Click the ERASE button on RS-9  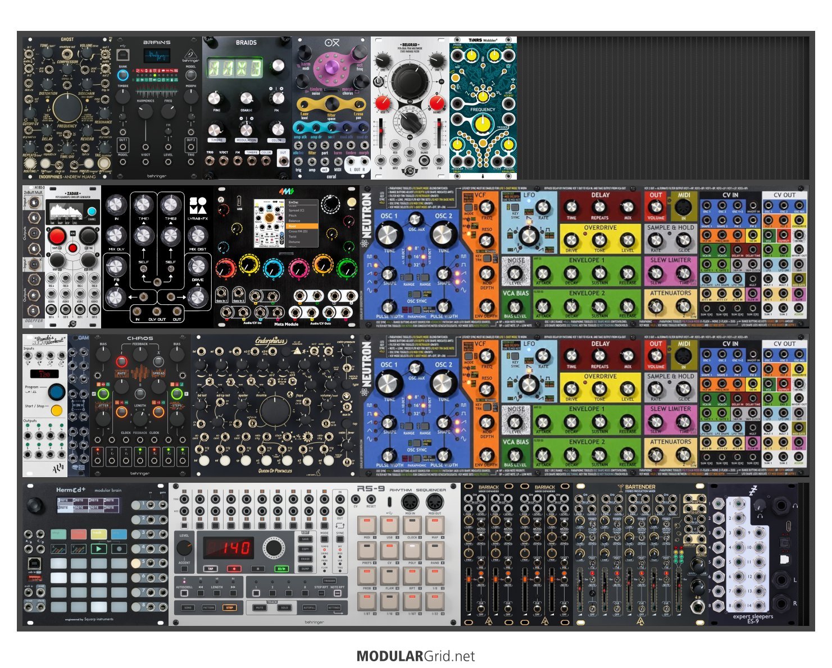point(306,559)
